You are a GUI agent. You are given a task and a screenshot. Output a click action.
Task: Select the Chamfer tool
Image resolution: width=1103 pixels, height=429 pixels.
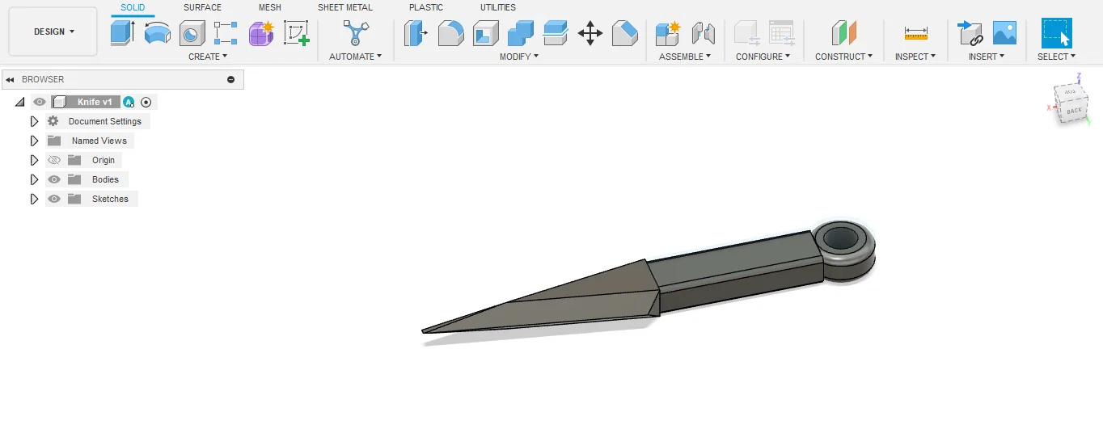click(625, 33)
